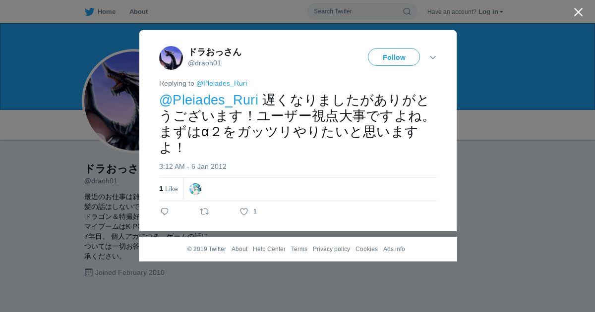
Task: Go to the Home tab
Action: point(100,12)
